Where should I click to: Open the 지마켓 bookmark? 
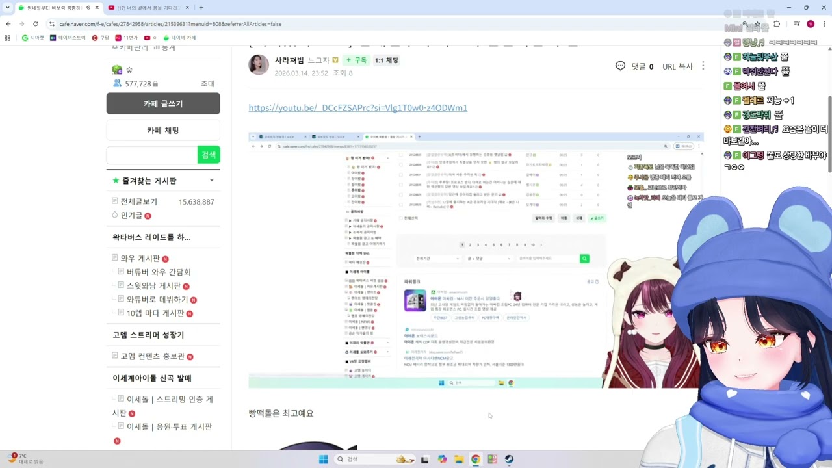pyautogui.click(x=33, y=38)
